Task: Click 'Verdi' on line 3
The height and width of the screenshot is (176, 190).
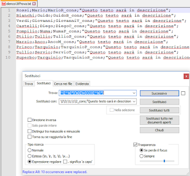Action: point(23,21)
